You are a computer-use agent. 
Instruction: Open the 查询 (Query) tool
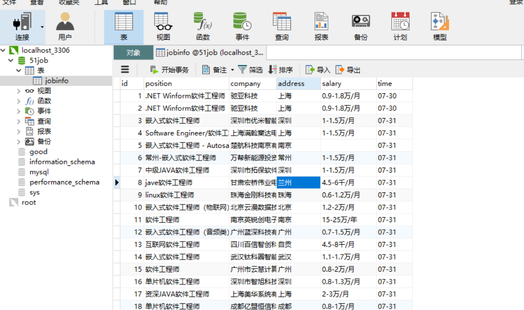[x=282, y=26]
